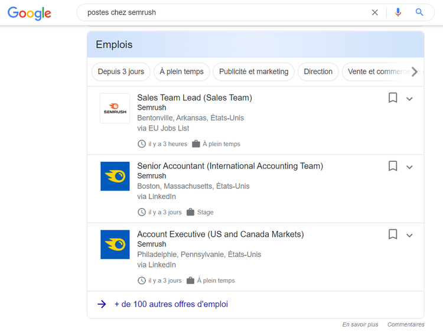The width and height of the screenshot is (443, 336).
Task: Filter jobs by 'À plein temps' chip
Action: pos(182,71)
